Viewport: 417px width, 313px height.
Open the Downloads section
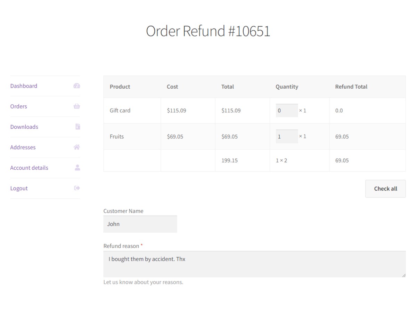point(24,127)
